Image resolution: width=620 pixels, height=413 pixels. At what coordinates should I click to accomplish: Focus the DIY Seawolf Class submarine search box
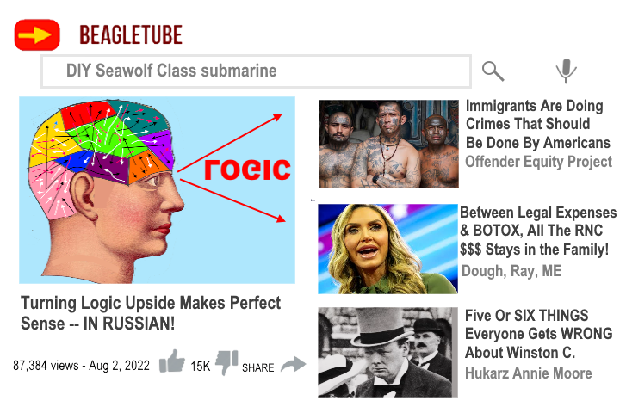pyautogui.click(x=257, y=71)
